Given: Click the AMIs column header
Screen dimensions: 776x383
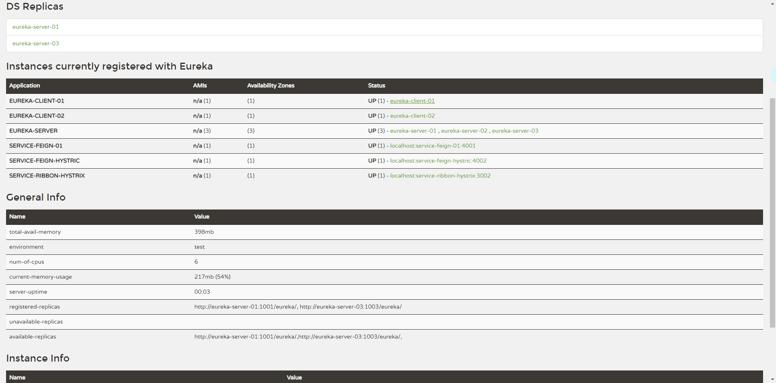Looking at the screenshot, I should tap(200, 85).
